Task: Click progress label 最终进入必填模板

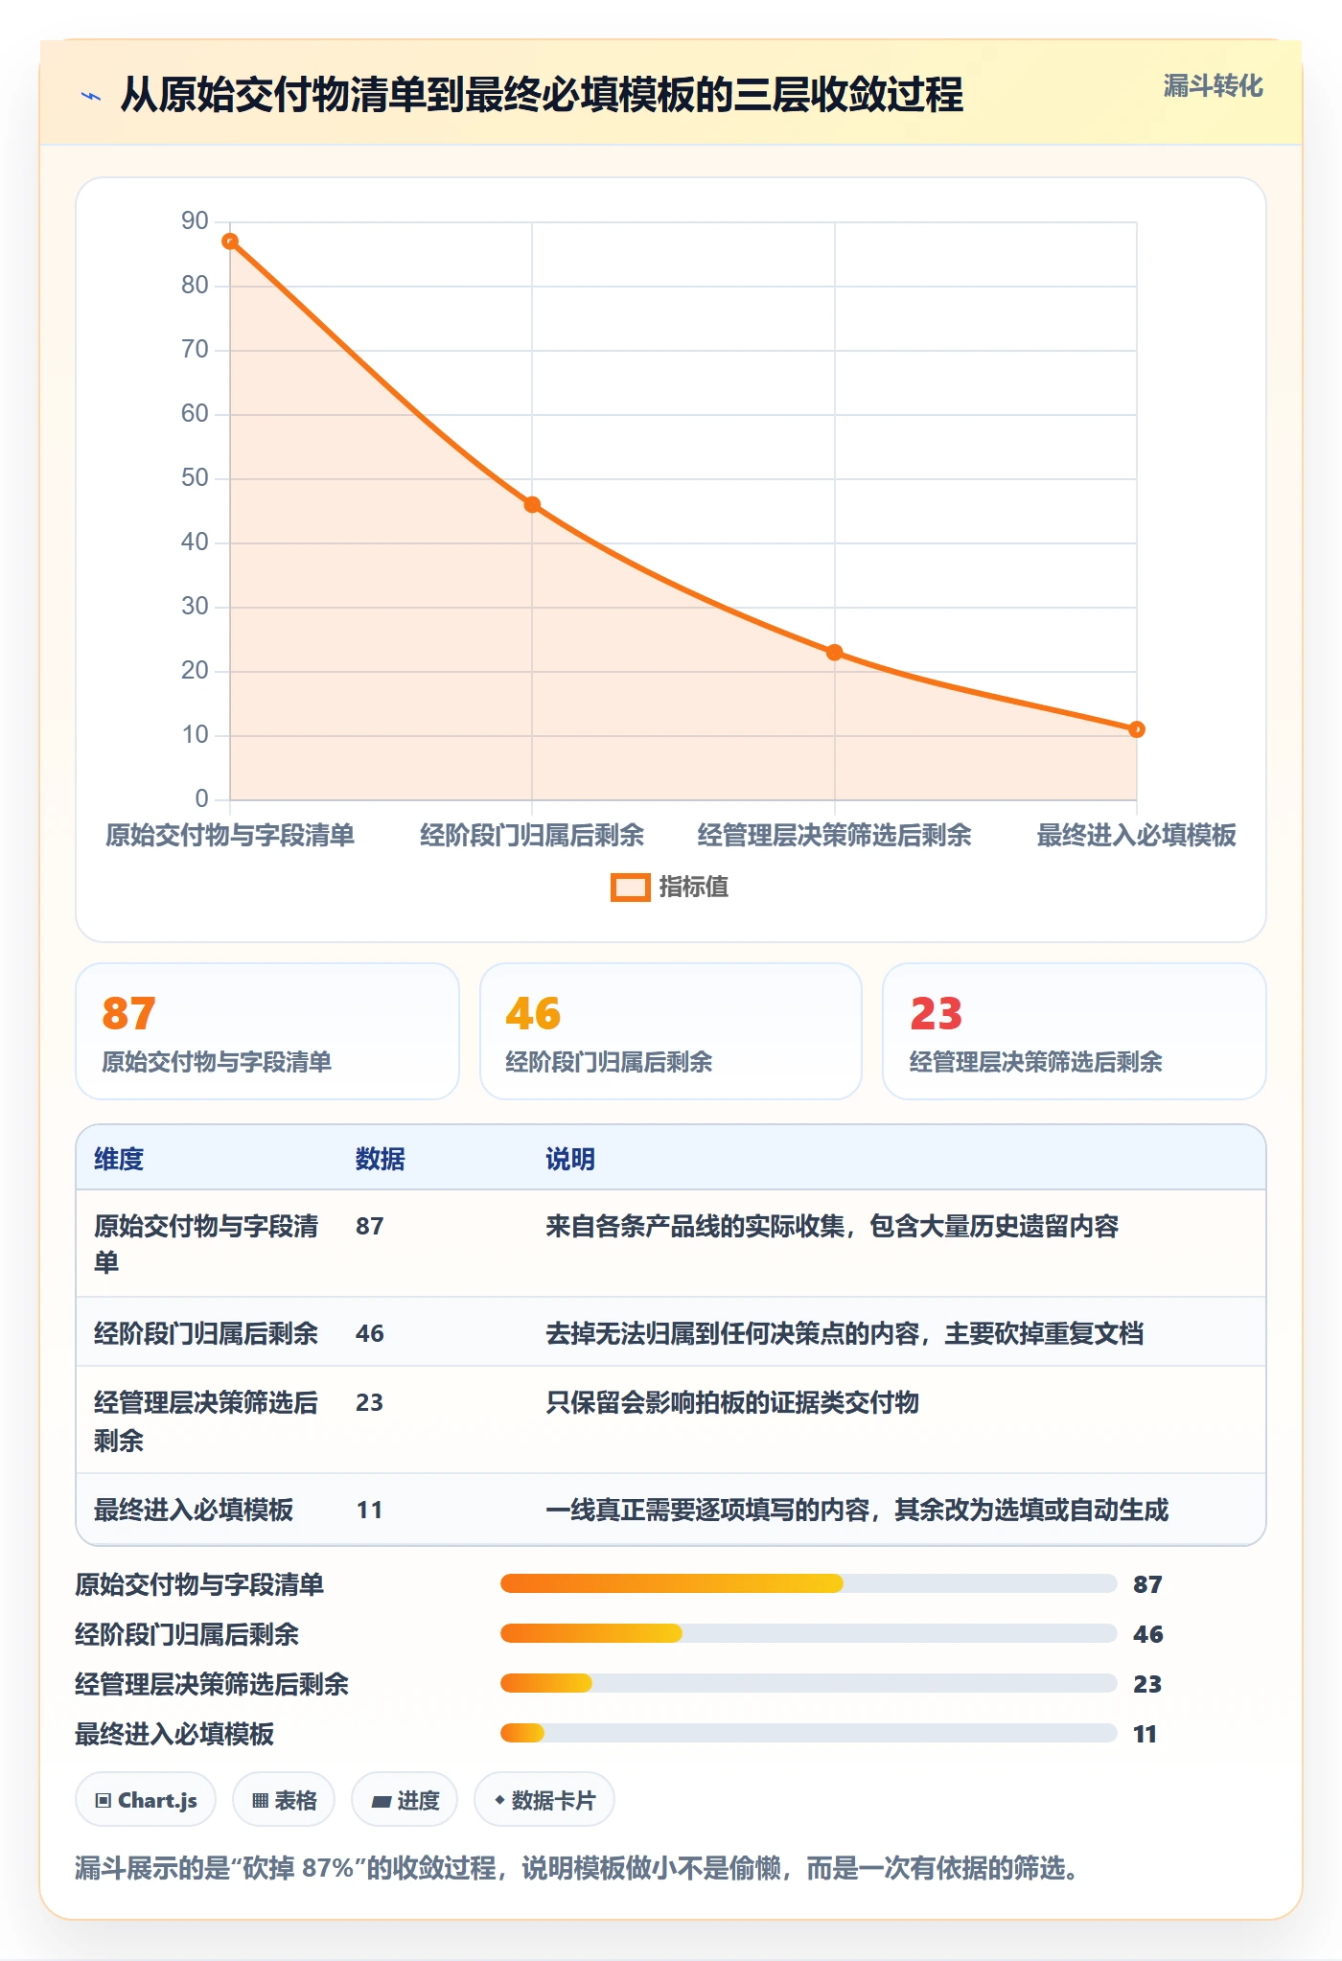Action: (174, 1734)
